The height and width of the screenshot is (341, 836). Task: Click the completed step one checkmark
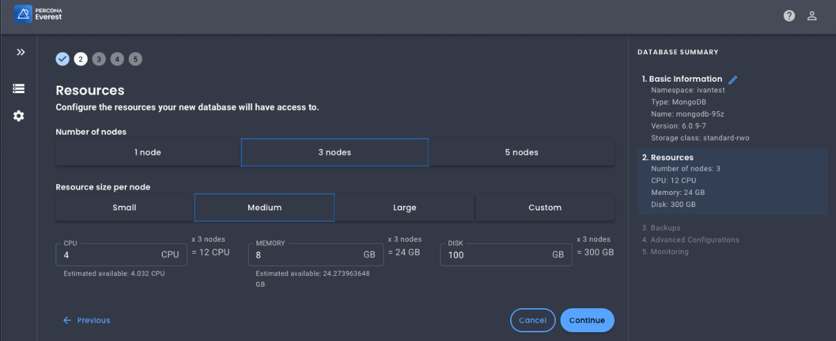click(62, 59)
